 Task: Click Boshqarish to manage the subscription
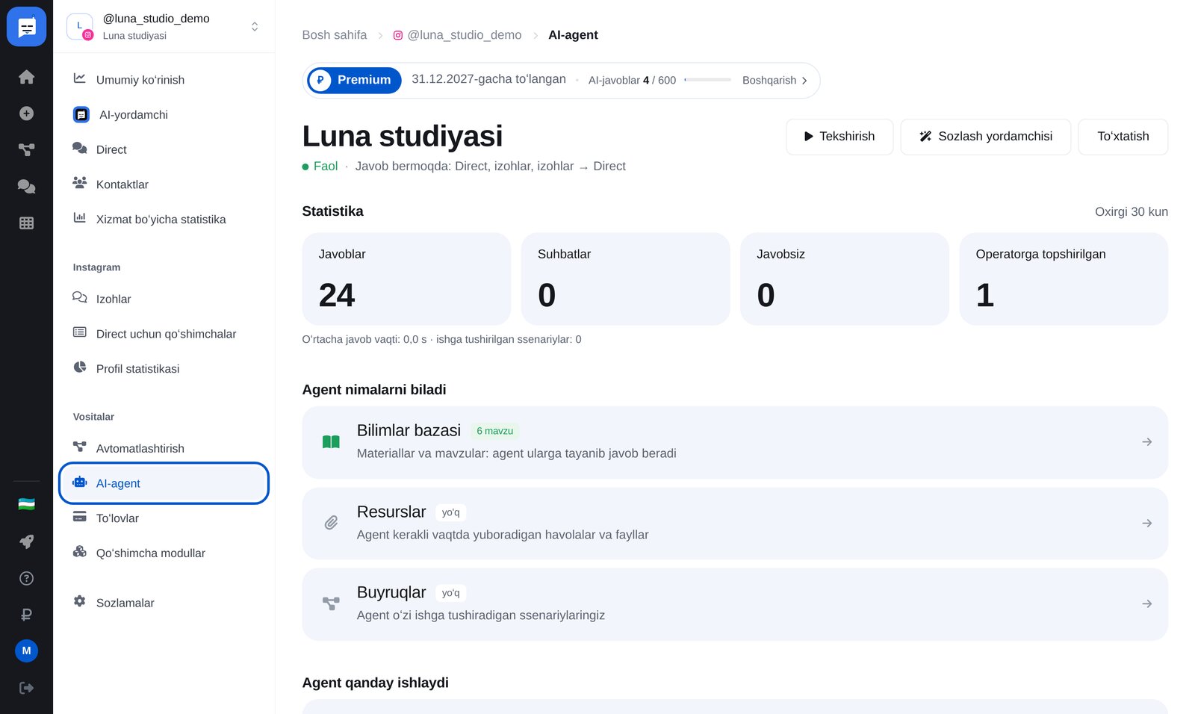[775, 81]
